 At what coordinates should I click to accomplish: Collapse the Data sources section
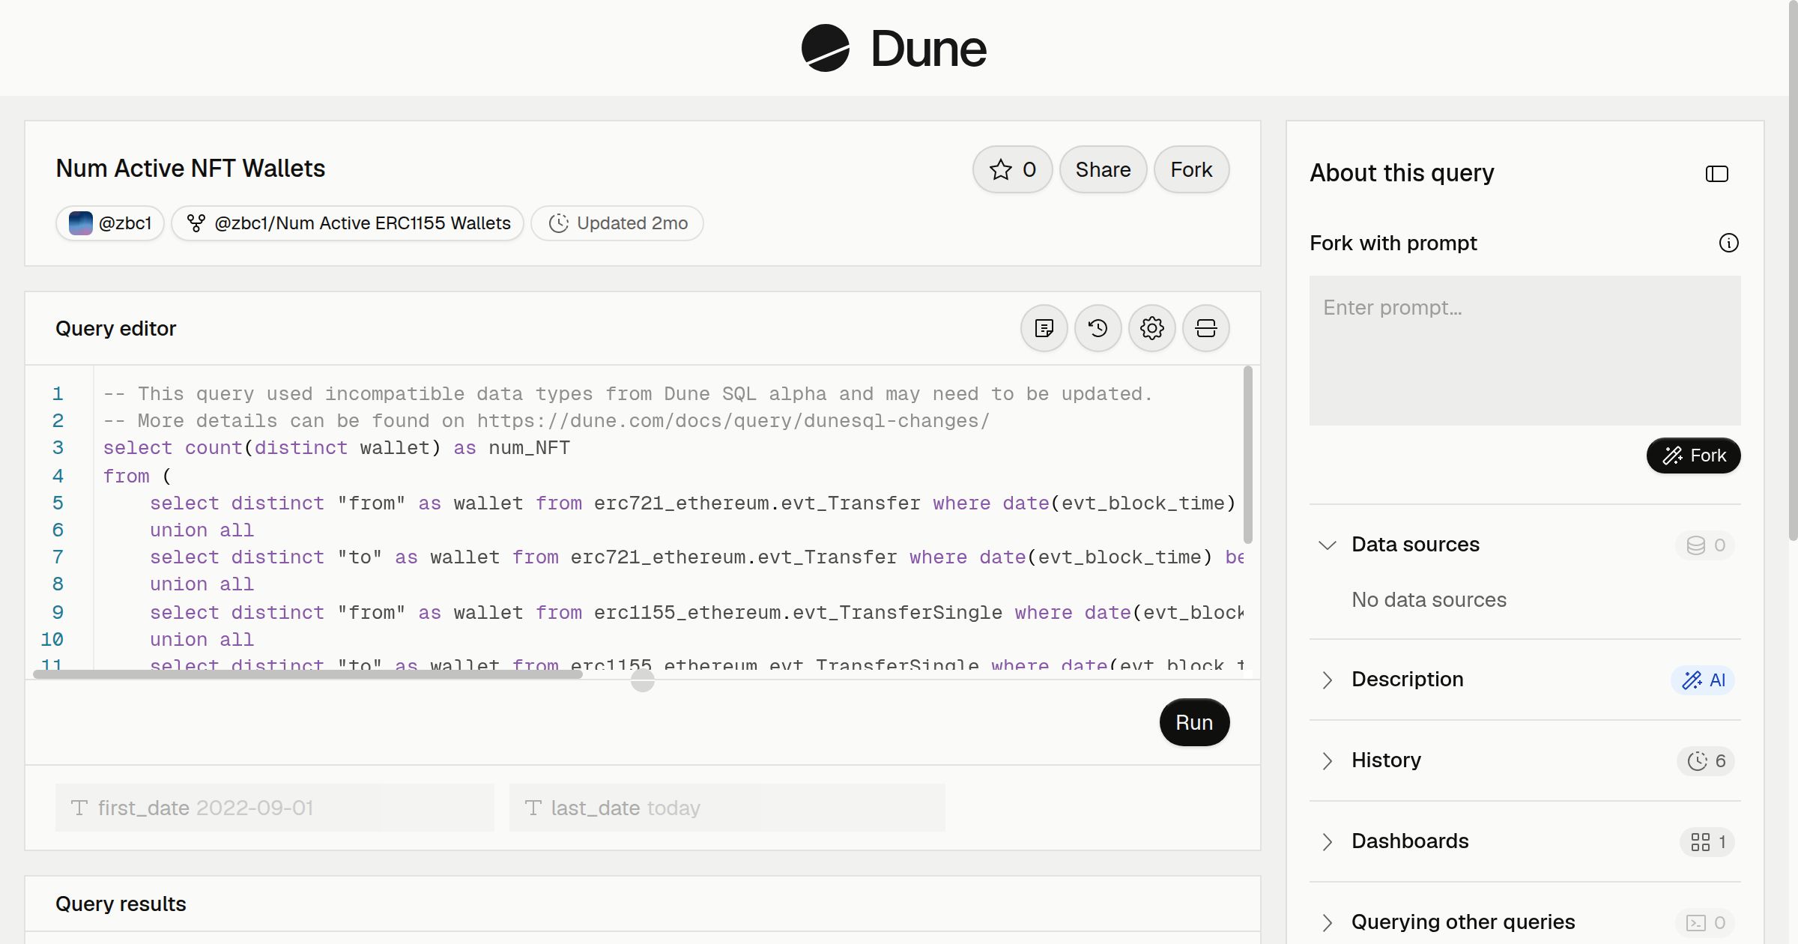pyautogui.click(x=1327, y=545)
